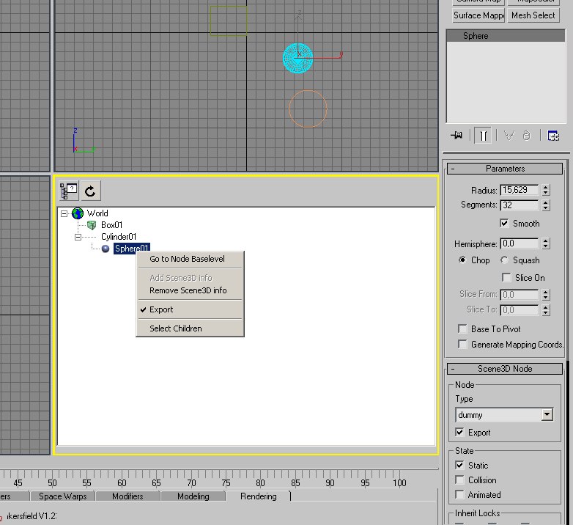Enable the Collision checkbox
Screen dimensions: 573x525
click(x=459, y=480)
